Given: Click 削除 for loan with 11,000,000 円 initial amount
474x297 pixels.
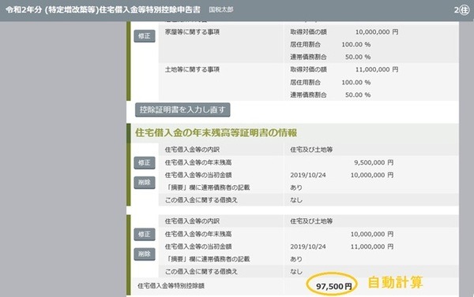Looking at the screenshot, I should [x=145, y=254].
